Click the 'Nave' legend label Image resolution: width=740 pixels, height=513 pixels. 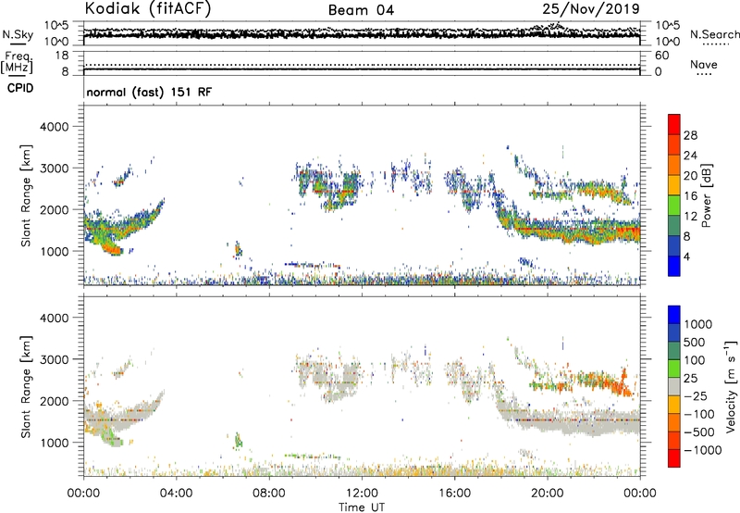tap(704, 64)
